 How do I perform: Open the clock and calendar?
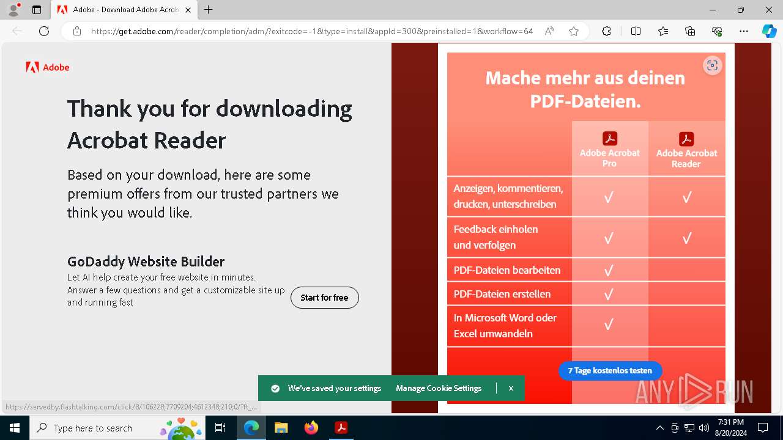point(730,428)
